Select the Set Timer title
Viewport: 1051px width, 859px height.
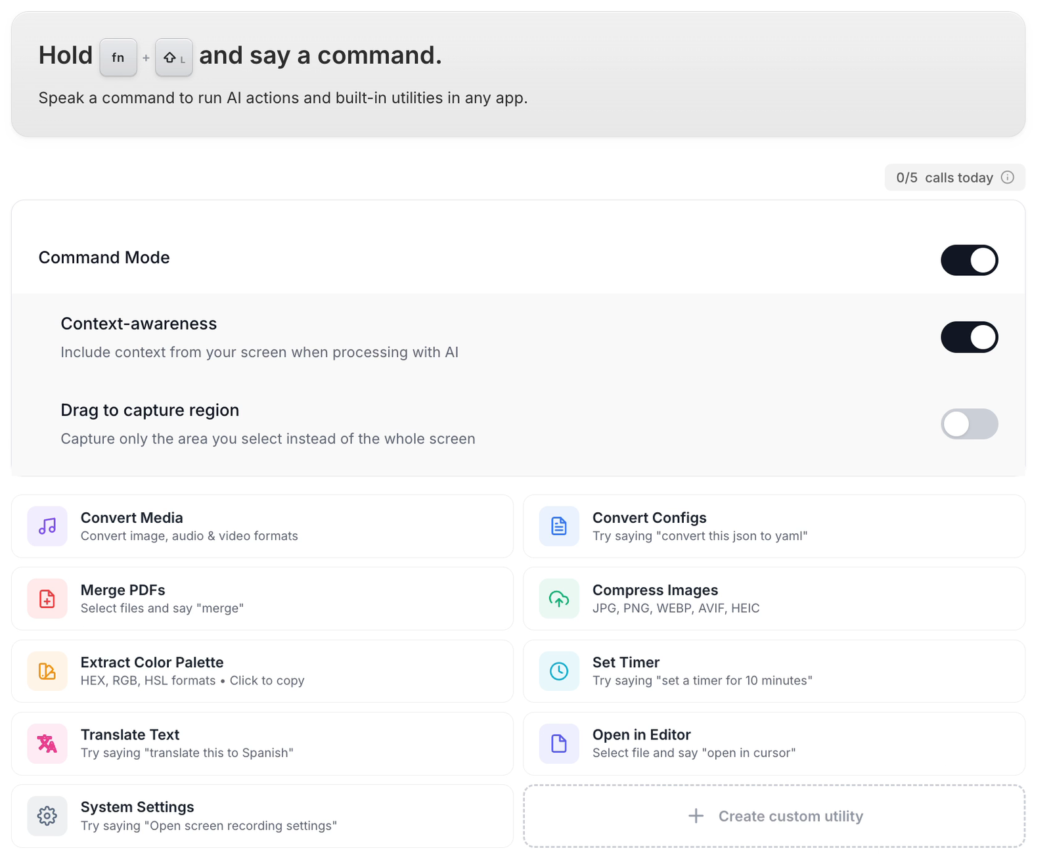[625, 662]
